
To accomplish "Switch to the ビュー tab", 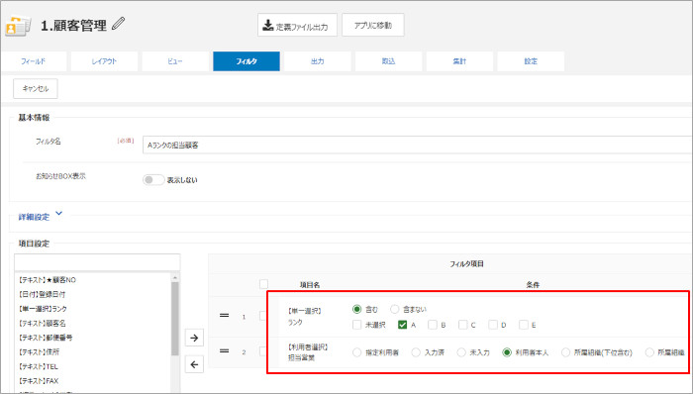I will click(175, 61).
